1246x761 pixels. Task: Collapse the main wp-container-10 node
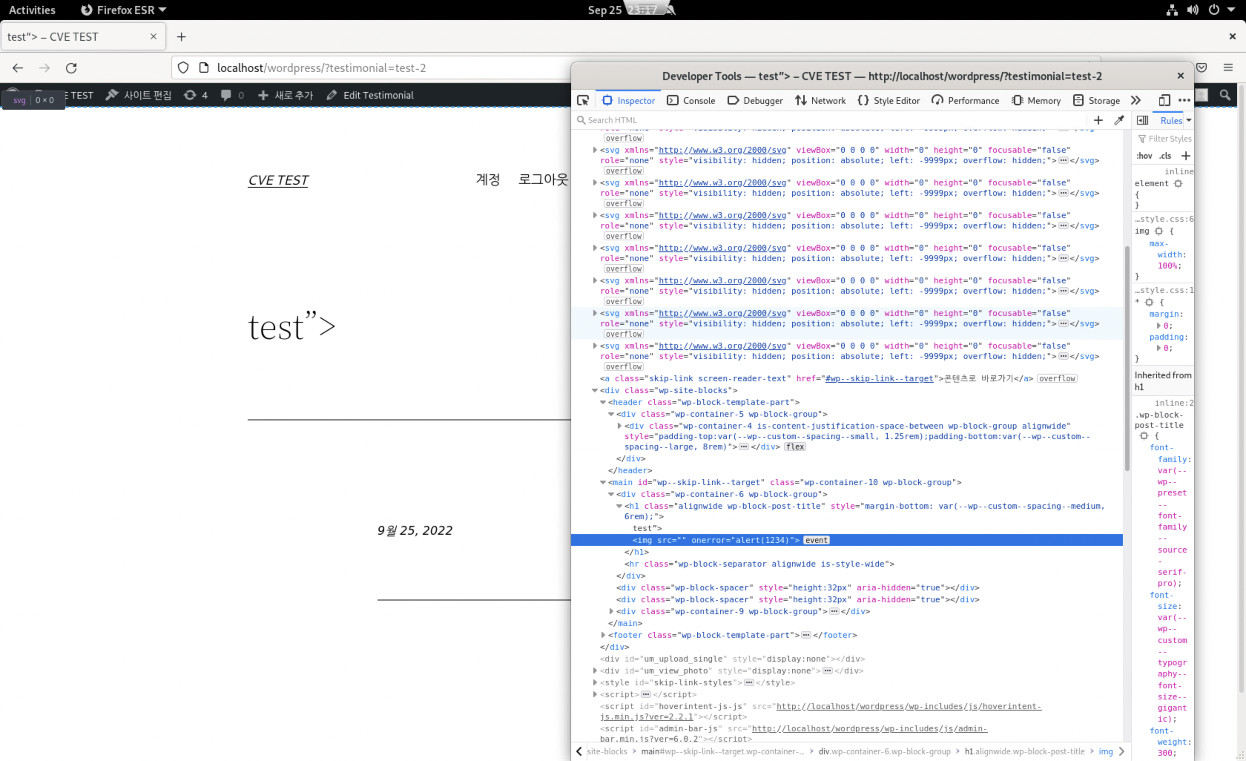[x=603, y=482]
